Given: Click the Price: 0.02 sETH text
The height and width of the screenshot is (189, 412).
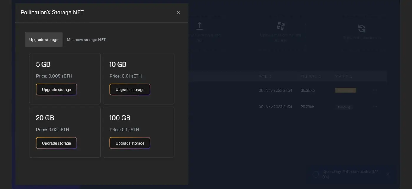Looking at the screenshot, I should click(x=53, y=130).
